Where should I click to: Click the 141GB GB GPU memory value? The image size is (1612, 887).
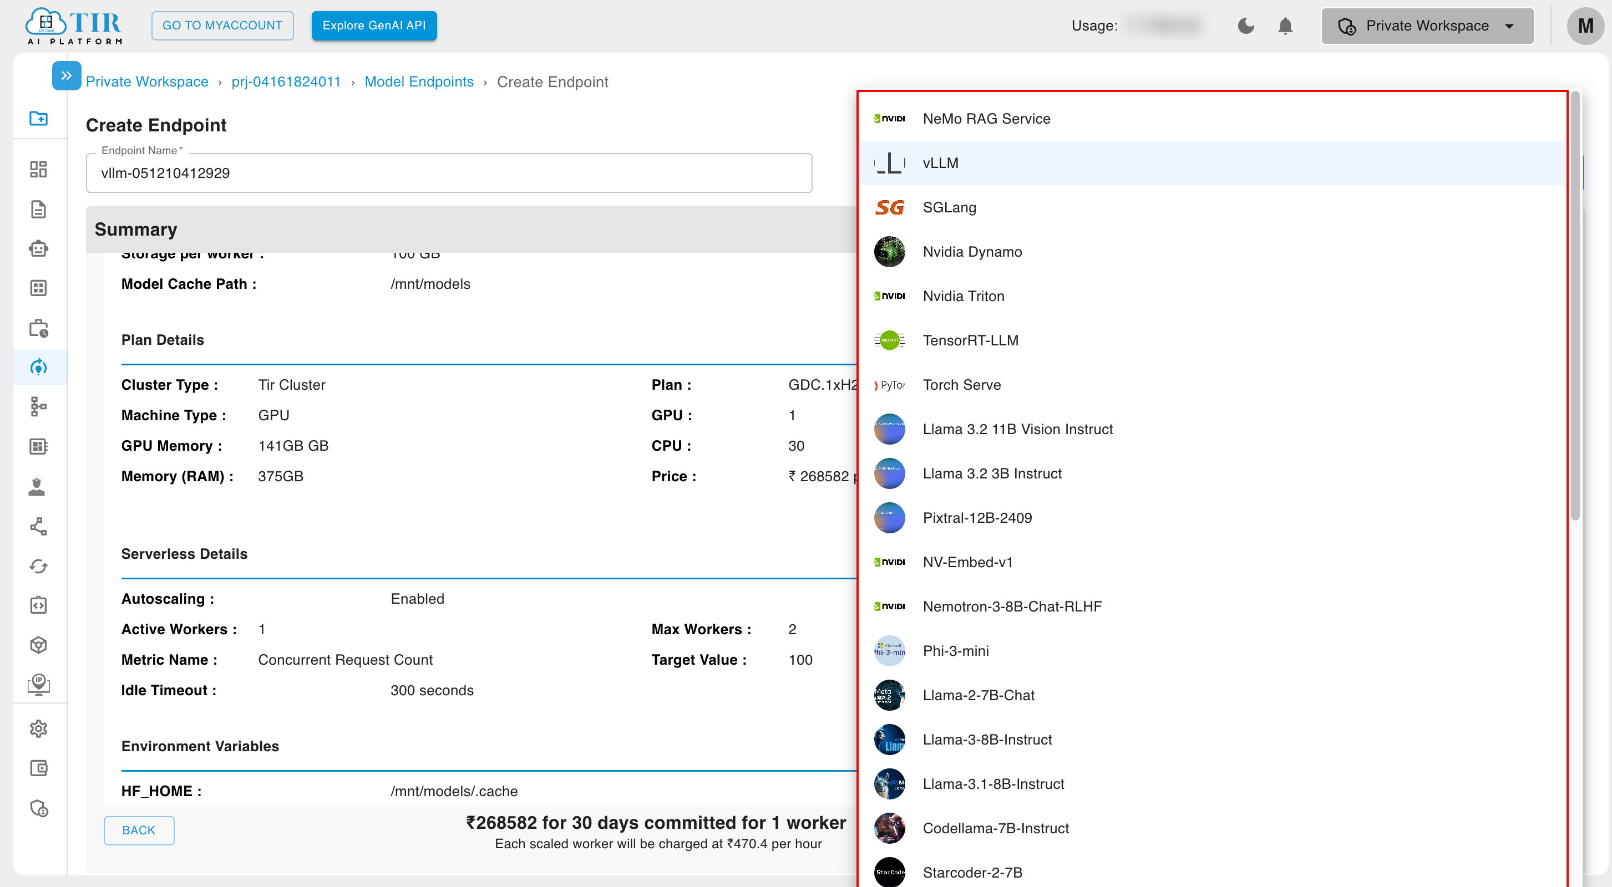293,447
